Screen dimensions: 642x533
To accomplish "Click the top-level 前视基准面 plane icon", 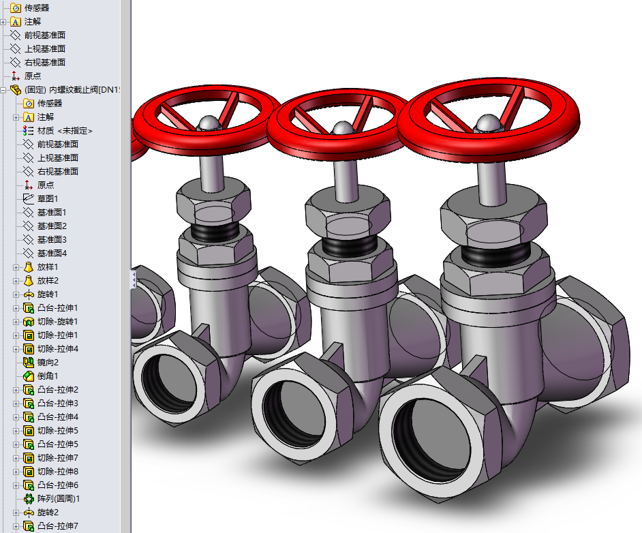I will tap(16, 35).
